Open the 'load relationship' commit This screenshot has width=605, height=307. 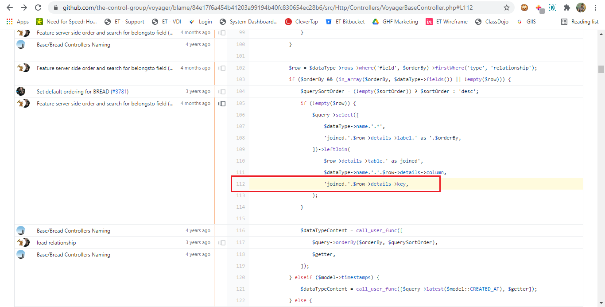tap(56, 243)
